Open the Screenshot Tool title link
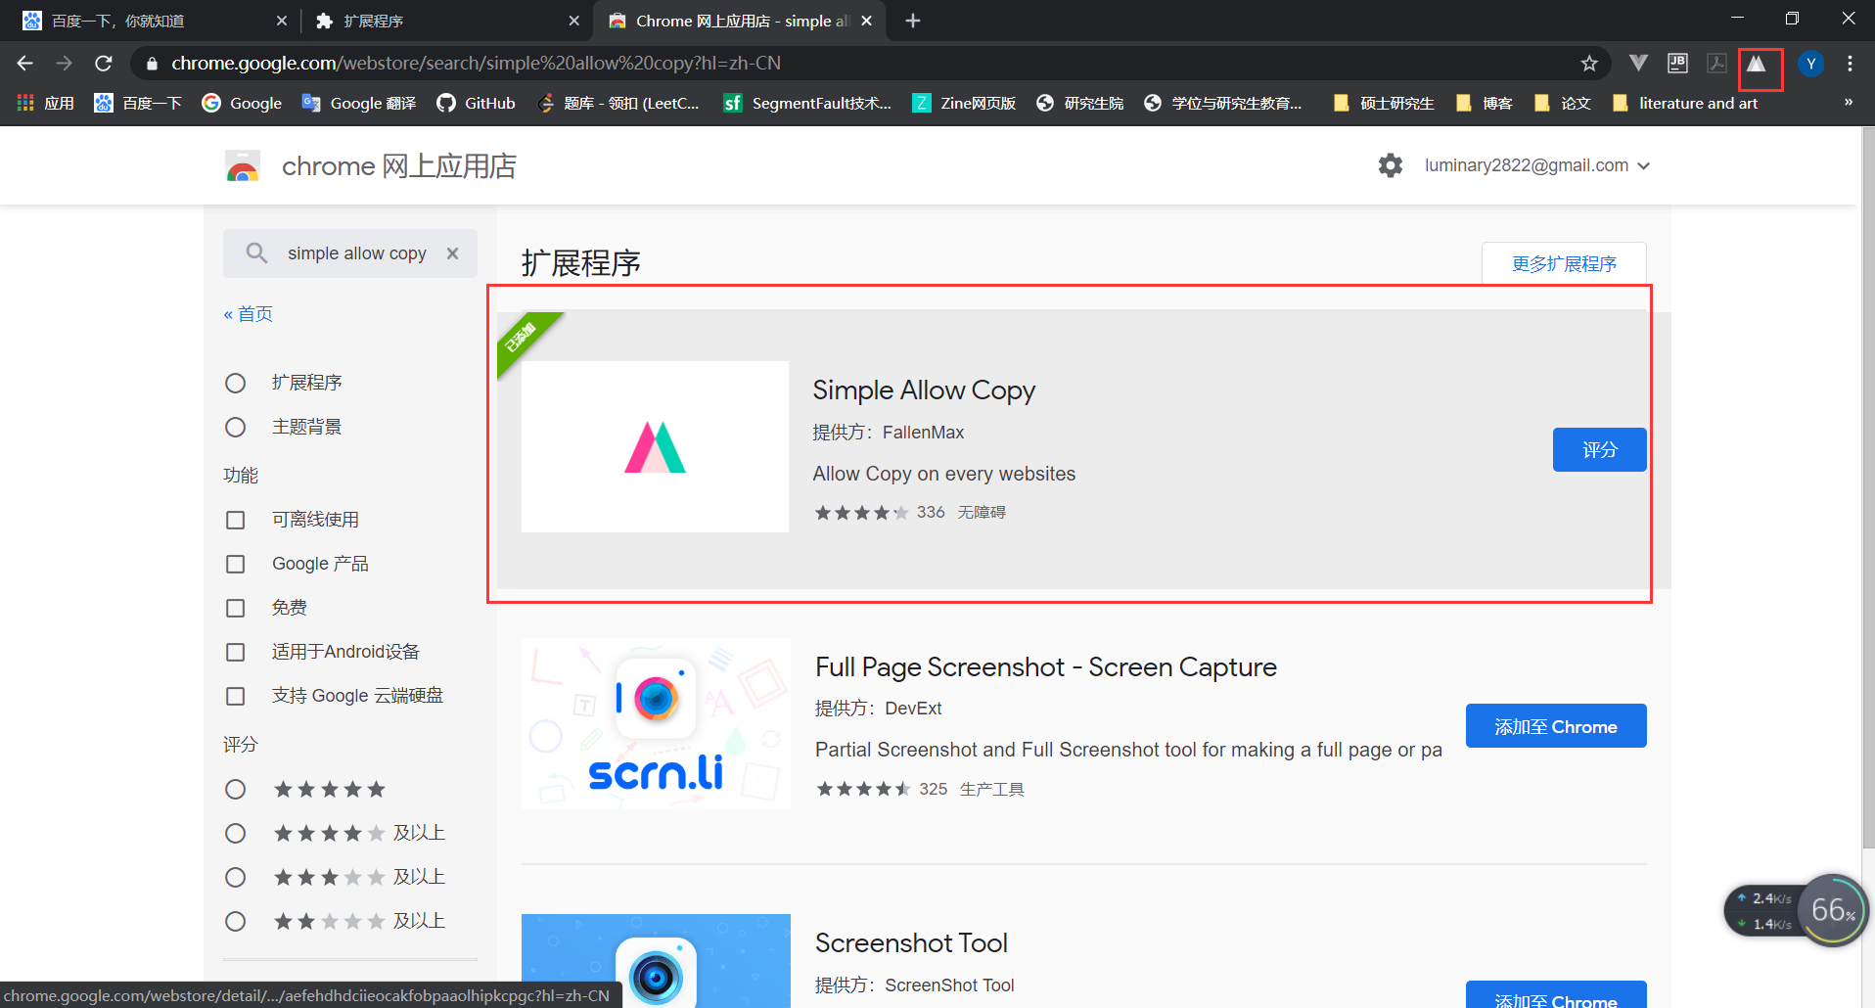This screenshot has height=1008, width=1875. point(911,943)
